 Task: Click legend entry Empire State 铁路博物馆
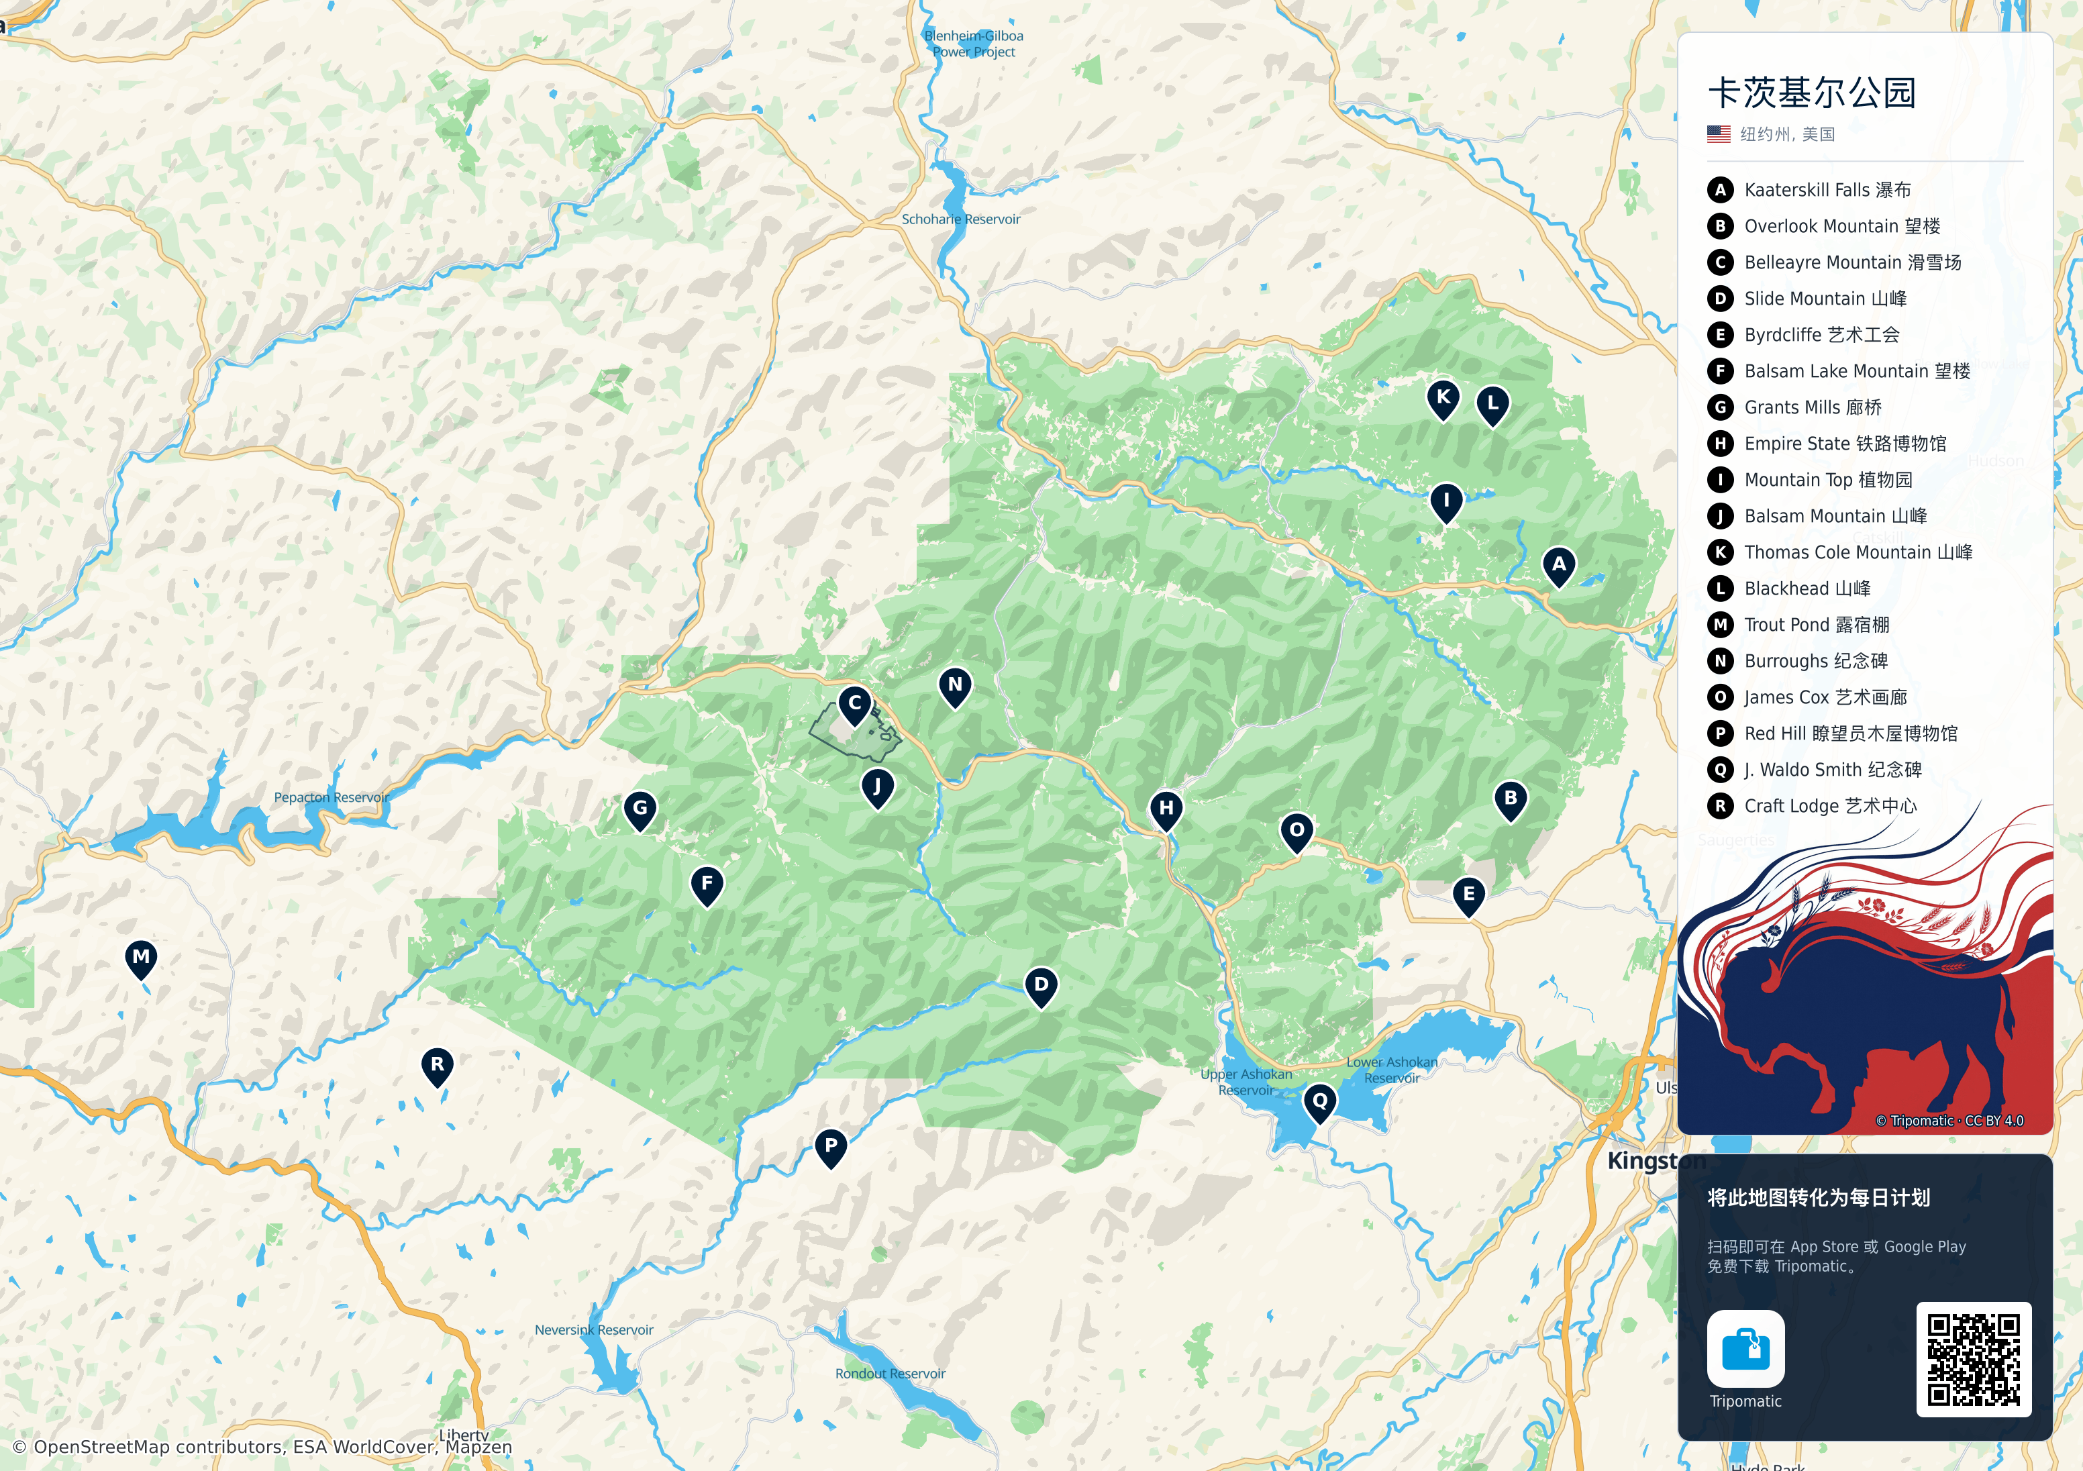(x=1827, y=444)
